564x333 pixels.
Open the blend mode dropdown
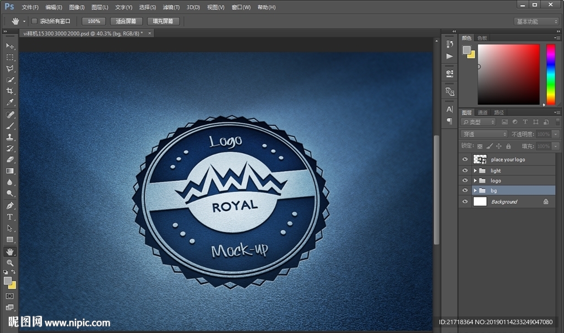pyautogui.click(x=484, y=134)
